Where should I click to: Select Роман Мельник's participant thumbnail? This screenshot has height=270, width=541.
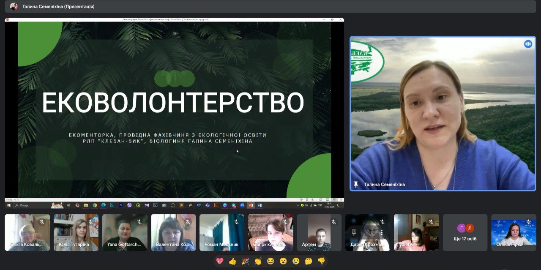(x=222, y=232)
